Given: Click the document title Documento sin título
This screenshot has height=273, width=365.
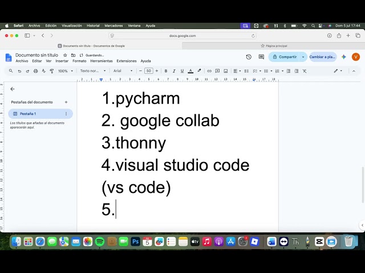Looking at the screenshot, I should pyautogui.click(x=36, y=55).
